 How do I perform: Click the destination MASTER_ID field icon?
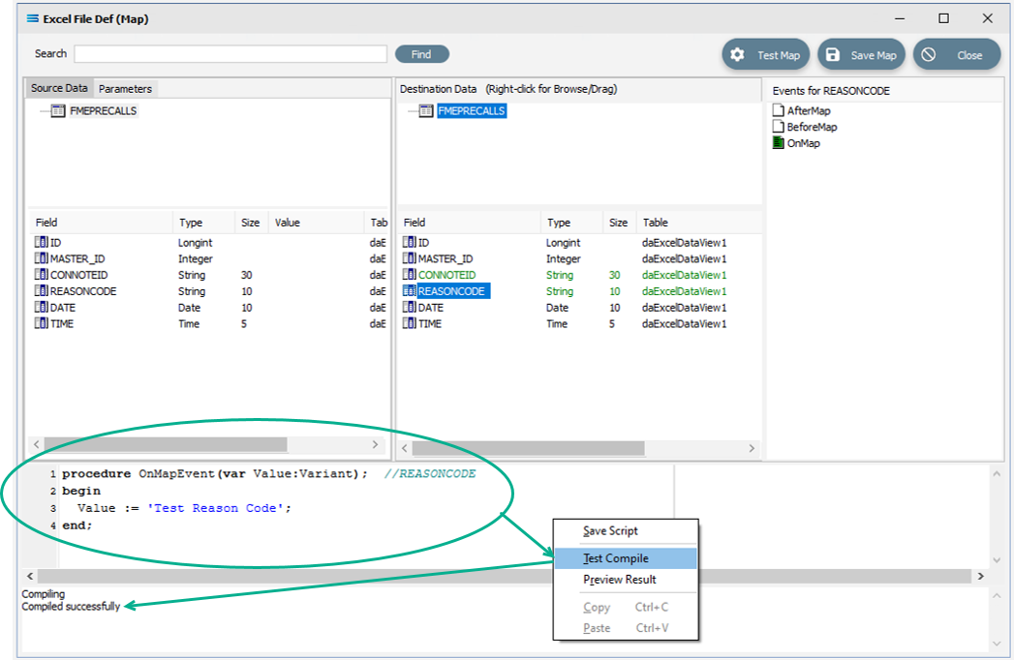(409, 258)
